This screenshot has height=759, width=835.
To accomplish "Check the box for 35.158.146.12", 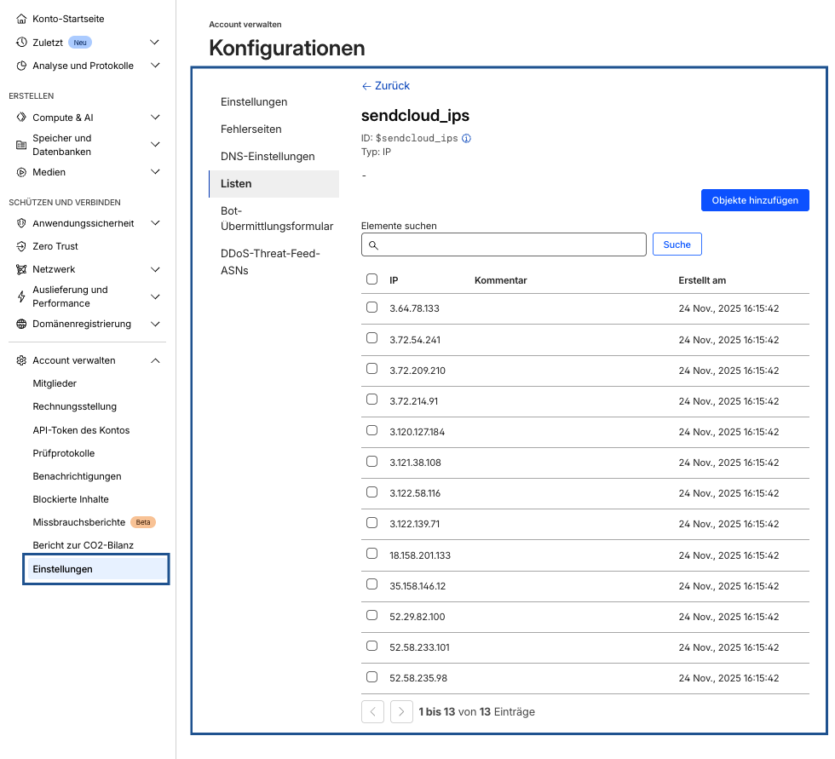I will 371,584.
